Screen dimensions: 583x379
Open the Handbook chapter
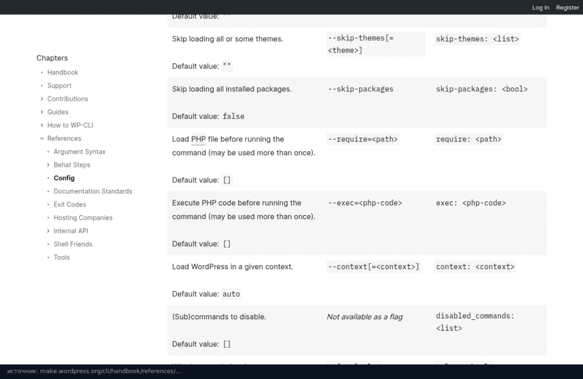[x=63, y=72]
